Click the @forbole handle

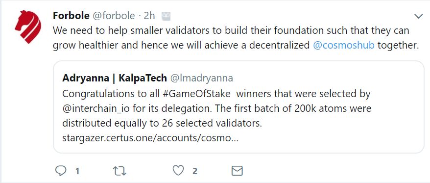click(x=114, y=16)
